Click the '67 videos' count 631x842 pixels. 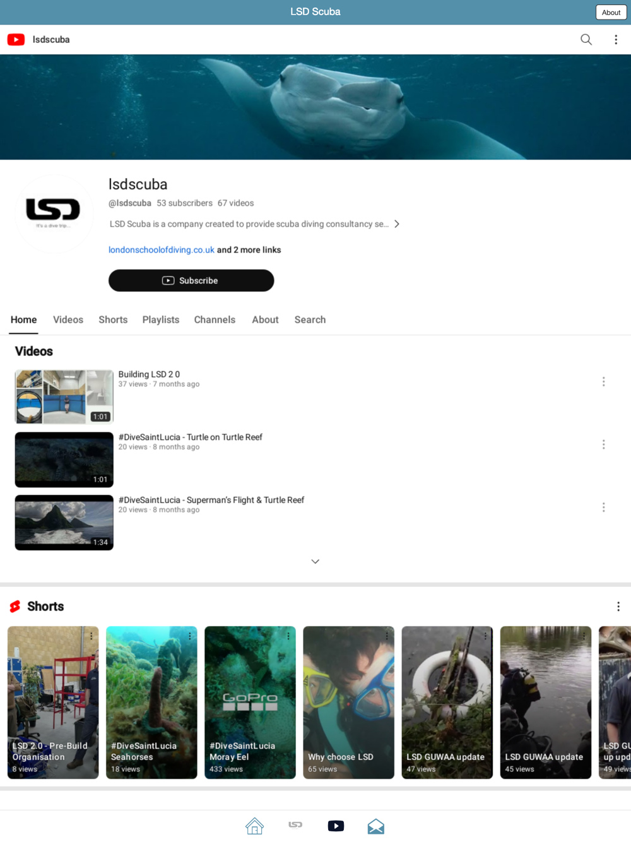pos(236,203)
